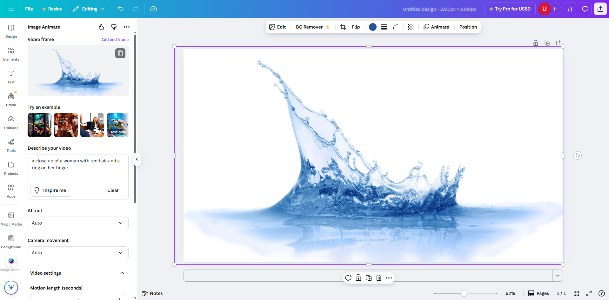609x300 pixels.
Task: Open the share export icon
Action: point(600,9)
